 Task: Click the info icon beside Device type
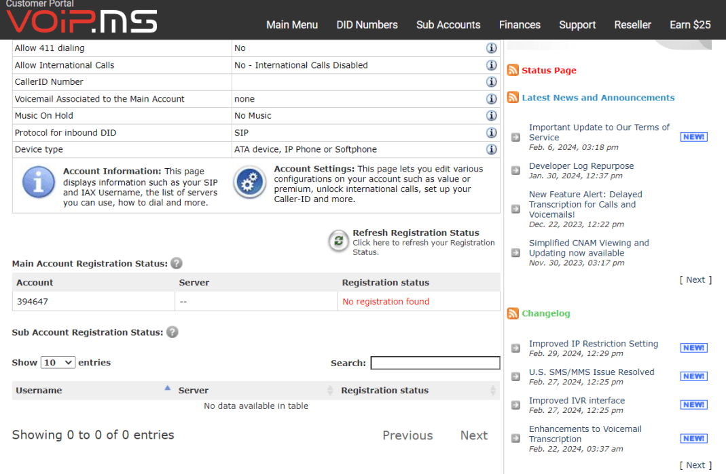(491, 149)
